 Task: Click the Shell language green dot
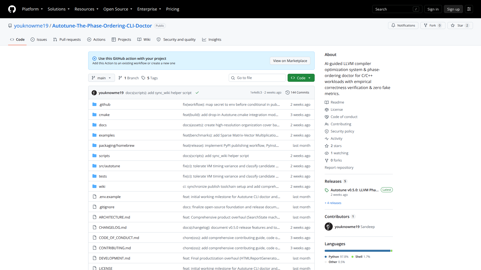click(x=352, y=257)
